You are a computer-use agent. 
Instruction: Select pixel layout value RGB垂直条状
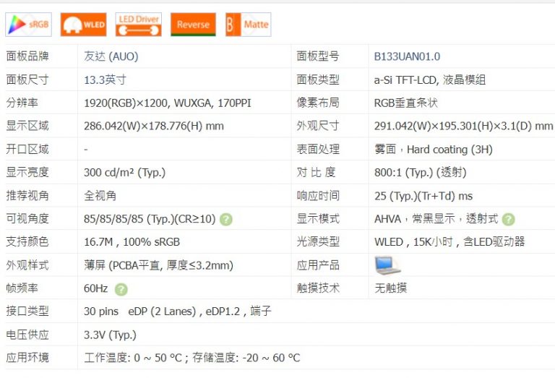(406, 103)
